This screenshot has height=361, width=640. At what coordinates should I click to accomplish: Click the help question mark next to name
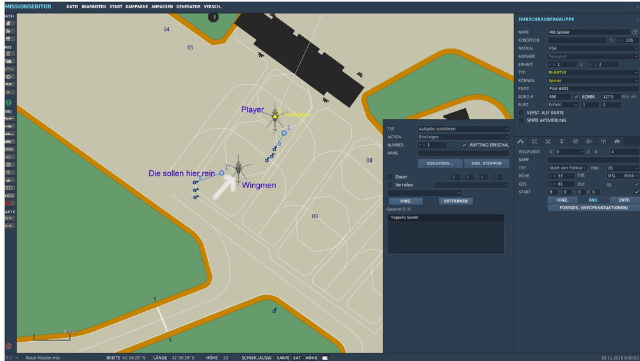(635, 32)
